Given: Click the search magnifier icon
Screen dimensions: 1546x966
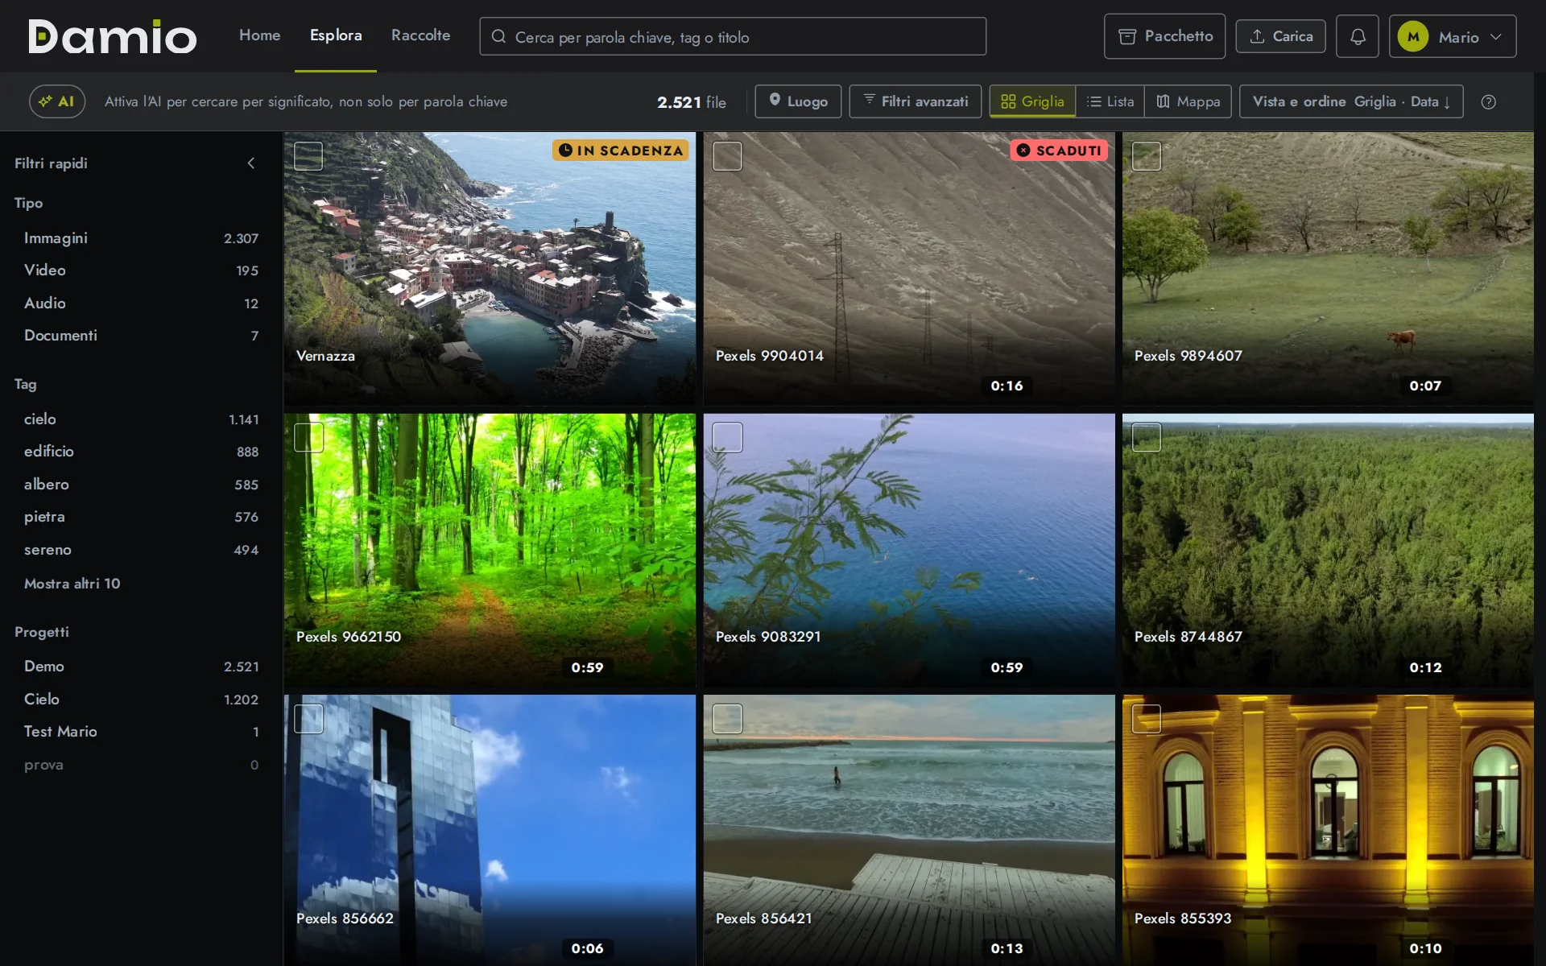Looking at the screenshot, I should pyautogui.click(x=498, y=36).
